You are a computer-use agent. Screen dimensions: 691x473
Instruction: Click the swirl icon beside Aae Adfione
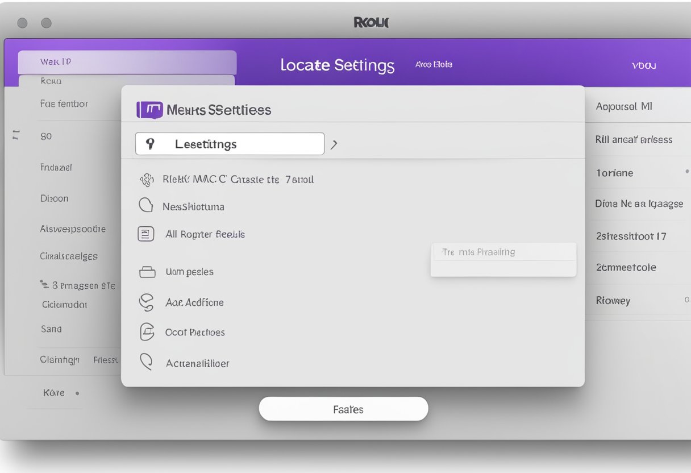pyautogui.click(x=147, y=302)
